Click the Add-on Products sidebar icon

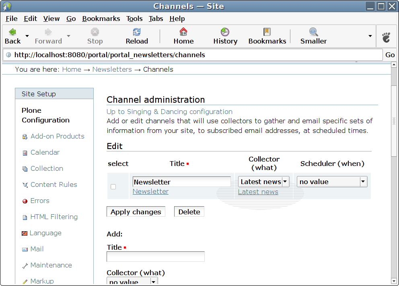pyautogui.click(x=25, y=137)
